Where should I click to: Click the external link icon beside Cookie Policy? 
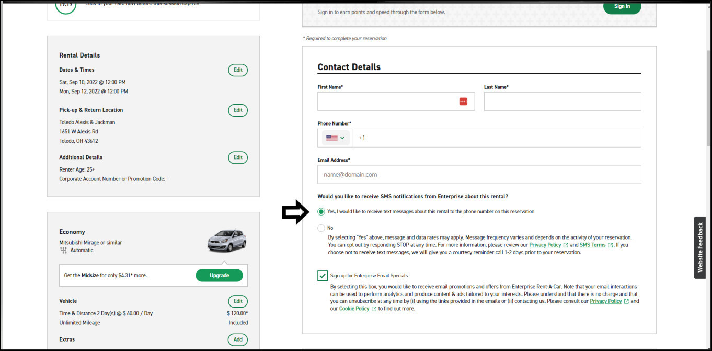coord(374,309)
